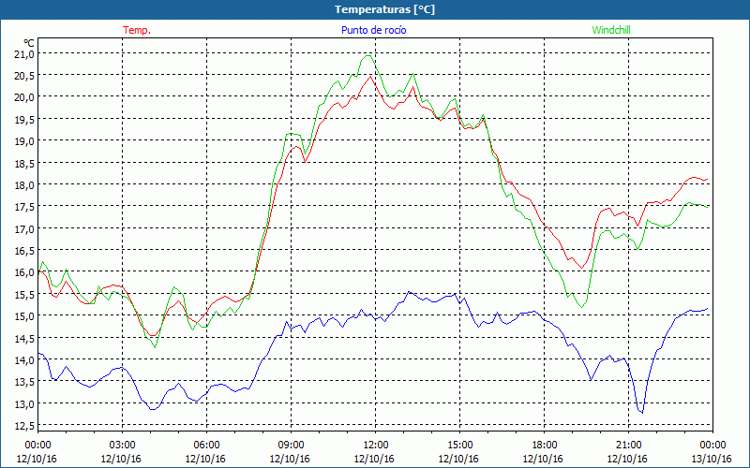Click the "19,5" y-axis value
This screenshot has height=468, width=750.
coord(26,119)
